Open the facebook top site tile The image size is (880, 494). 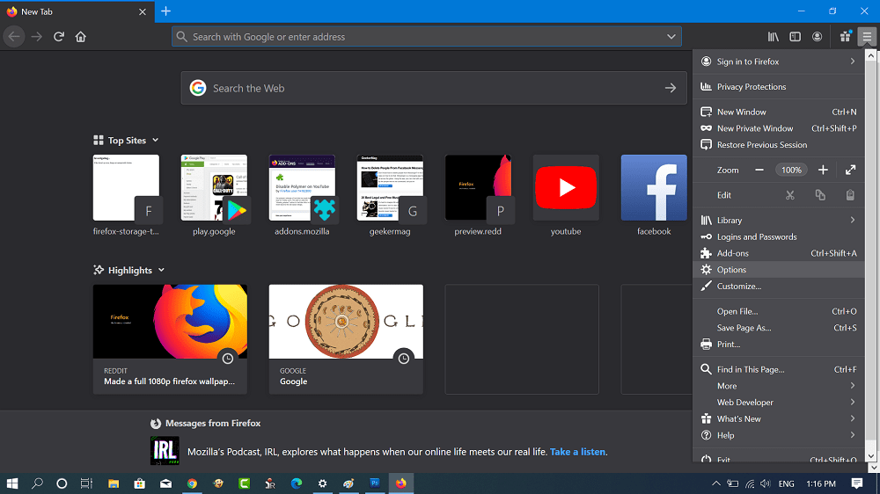[654, 188]
